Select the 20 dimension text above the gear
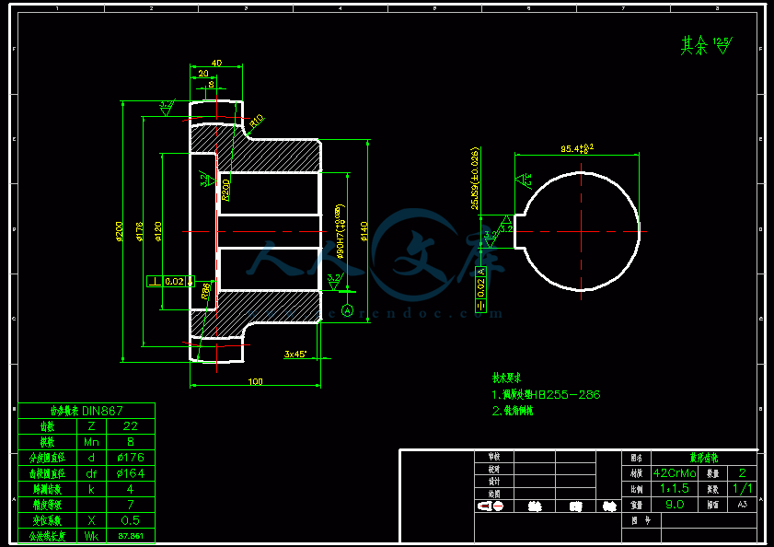The width and height of the screenshot is (774, 547). (x=202, y=73)
